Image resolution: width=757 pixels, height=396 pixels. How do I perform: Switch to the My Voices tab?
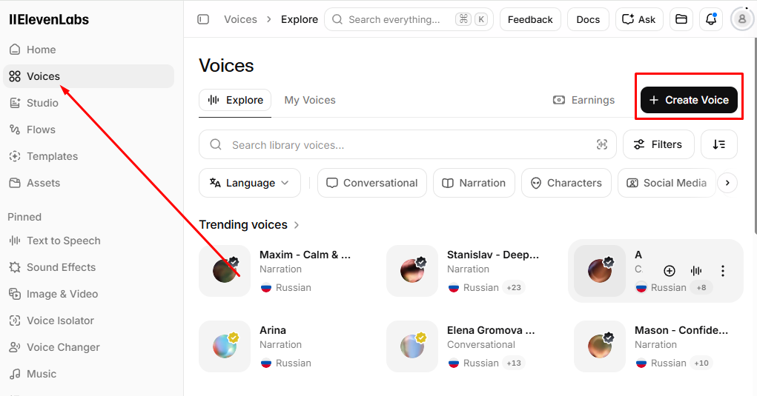click(310, 100)
